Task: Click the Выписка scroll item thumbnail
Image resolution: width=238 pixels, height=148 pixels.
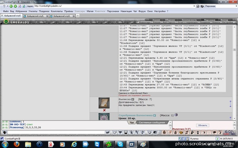Action: tap(104, 103)
